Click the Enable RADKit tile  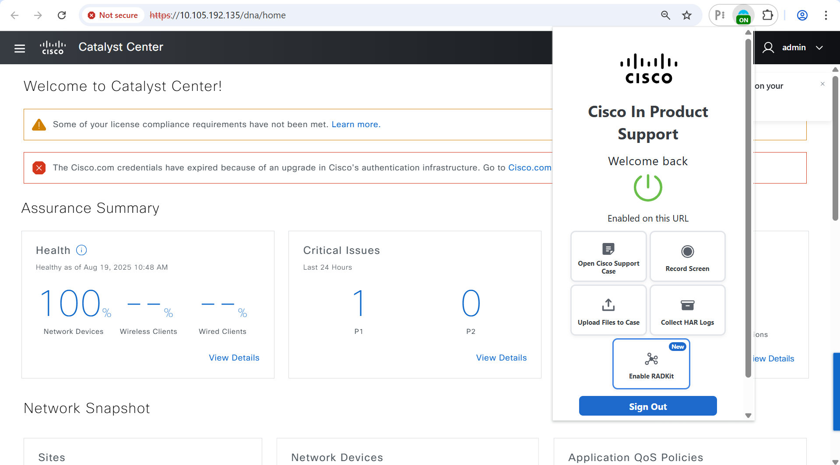point(651,364)
